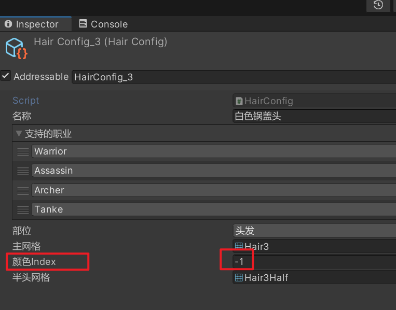Click the 颜色Index value field showing -1
Viewport: 396px width, 310px height.
coord(314,262)
